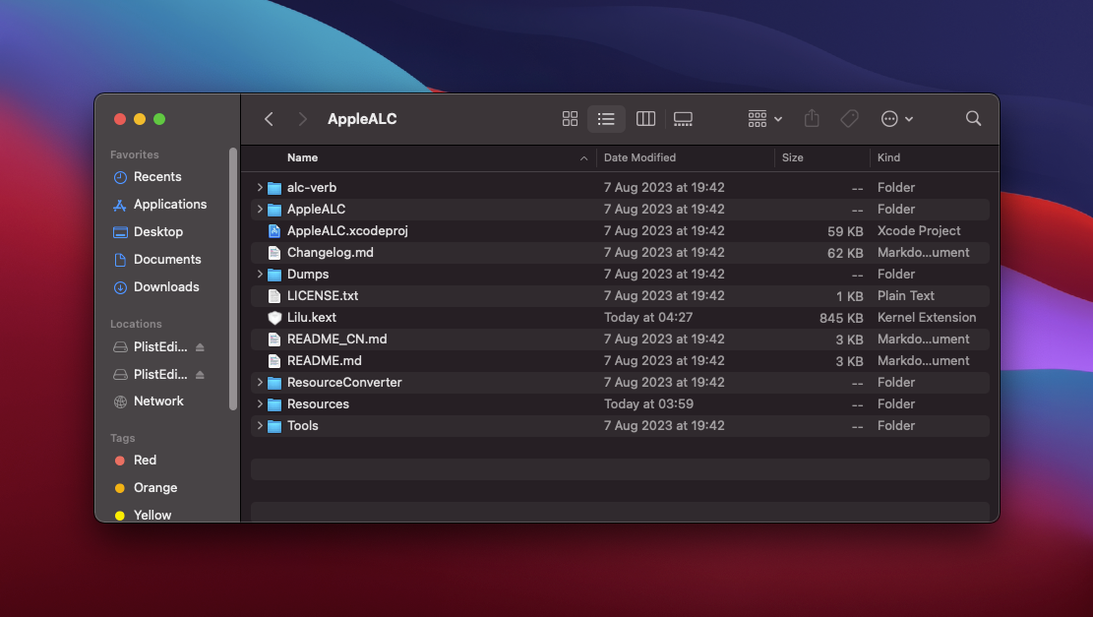Select the Dumps folder icon
Viewport: 1093px width, 617px height.
[x=274, y=275]
